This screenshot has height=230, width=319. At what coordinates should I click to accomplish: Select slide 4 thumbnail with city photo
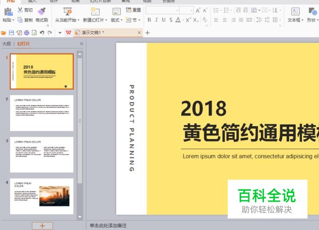pos(41,196)
